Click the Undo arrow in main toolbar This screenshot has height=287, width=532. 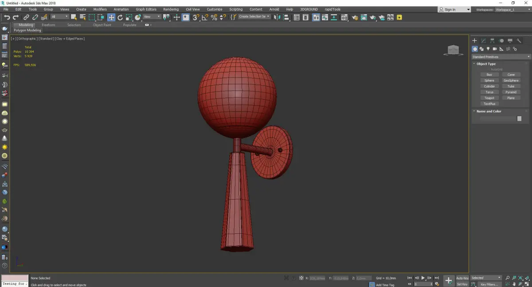7,17
